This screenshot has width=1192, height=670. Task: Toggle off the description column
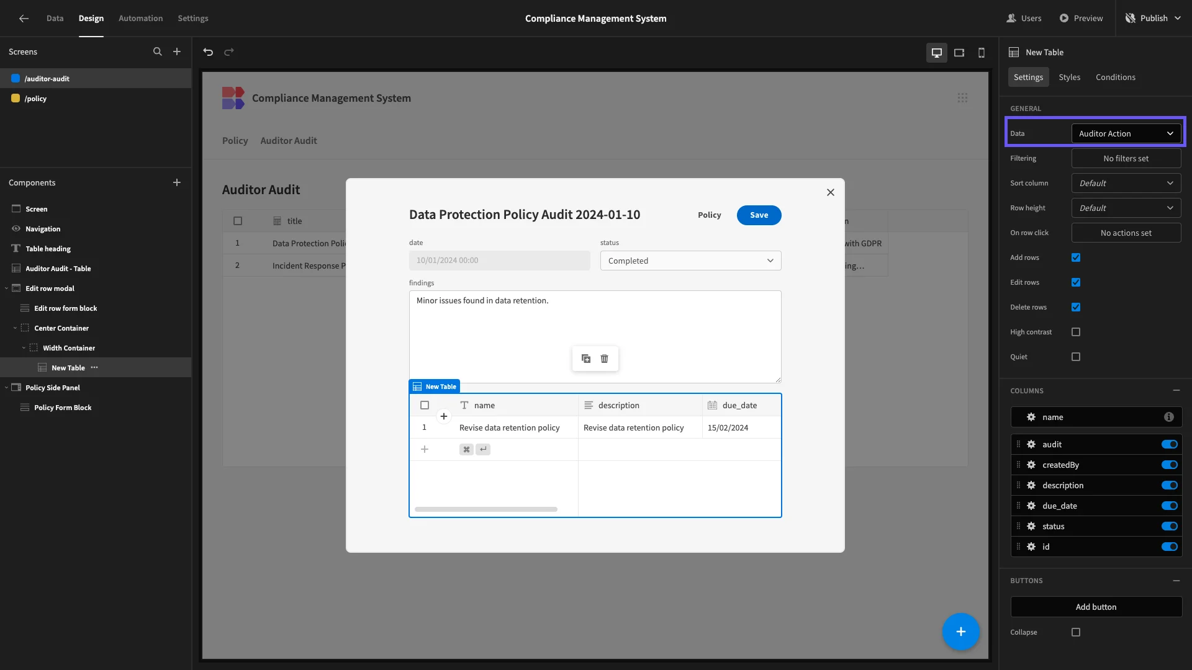(x=1170, y=485)
